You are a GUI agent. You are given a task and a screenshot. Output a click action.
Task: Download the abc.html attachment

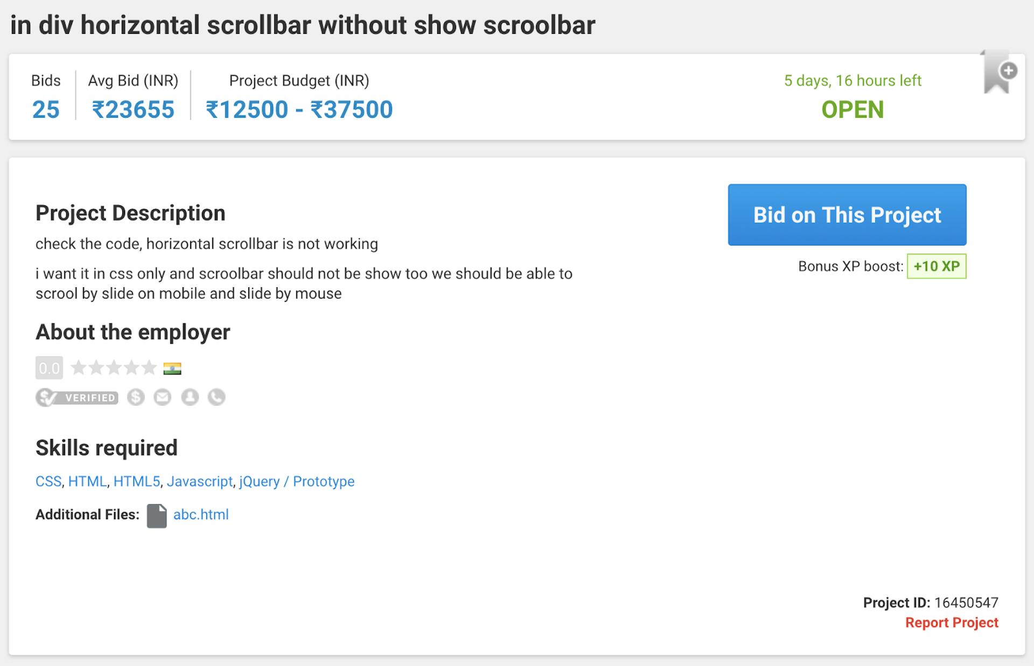201,515
